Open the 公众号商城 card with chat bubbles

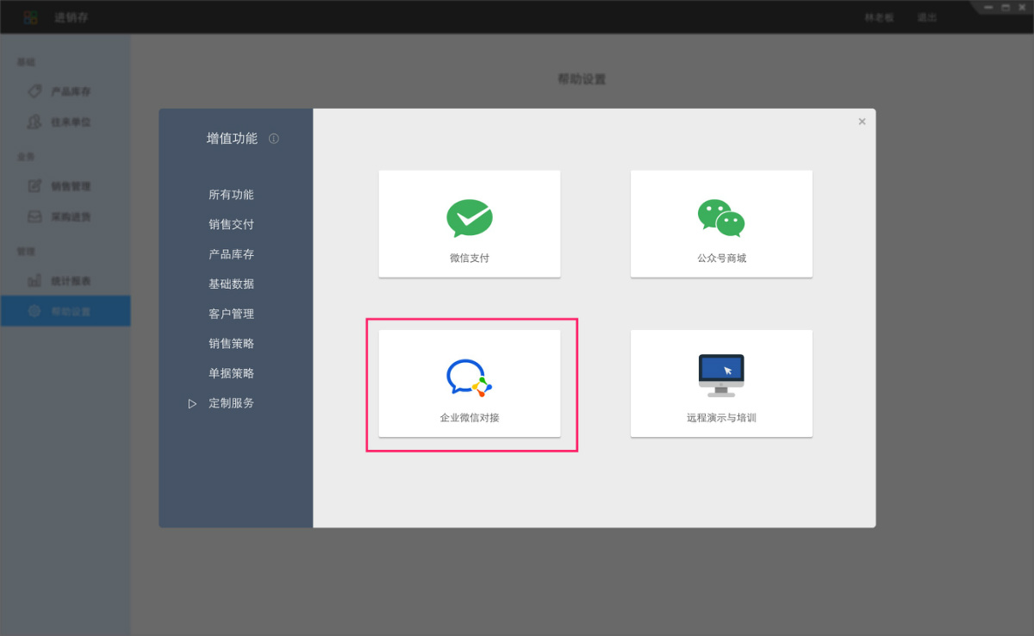tap(721, 224)
